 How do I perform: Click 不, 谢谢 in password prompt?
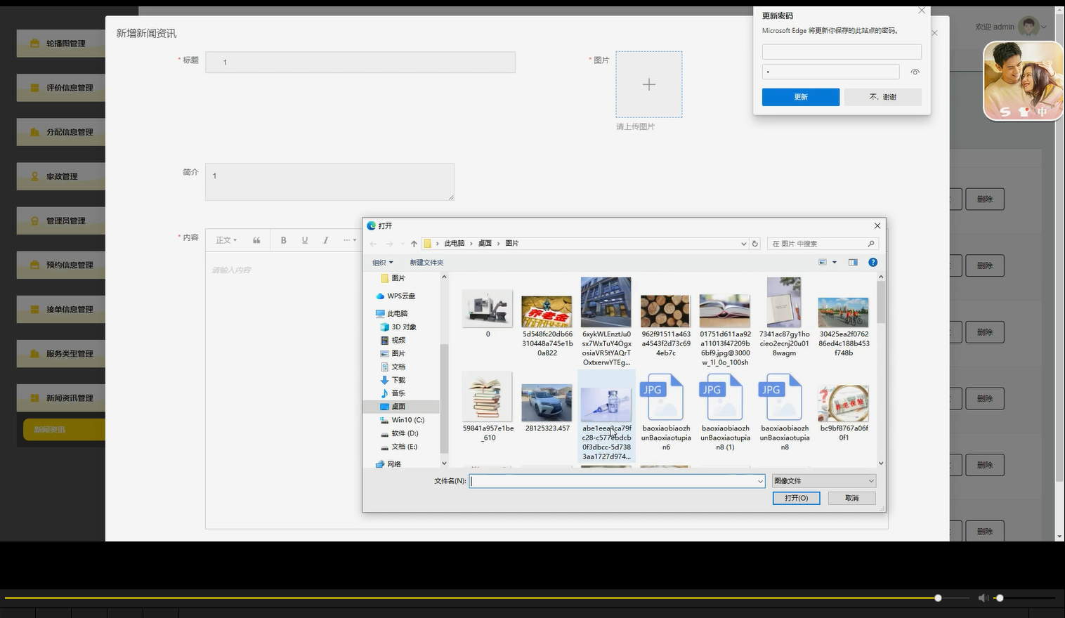pyautogui.click(x=882, y=97)
